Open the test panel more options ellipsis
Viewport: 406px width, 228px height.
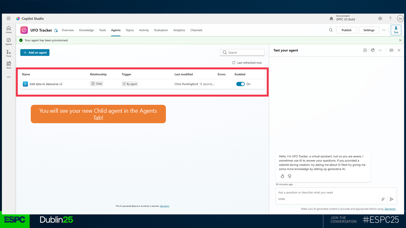tap(380, 50)
